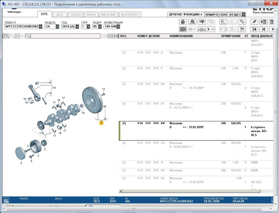The image size is (279, 213).
Task: Click chassis number WV1ZZZ2KZAX003562 in status bar
Action: (x=176, y=201)
